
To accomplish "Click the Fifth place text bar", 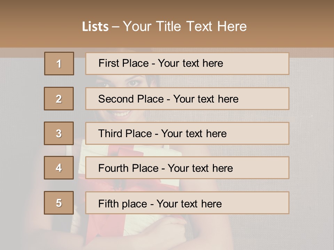I will pyautogui.click(x=187, y=203).
